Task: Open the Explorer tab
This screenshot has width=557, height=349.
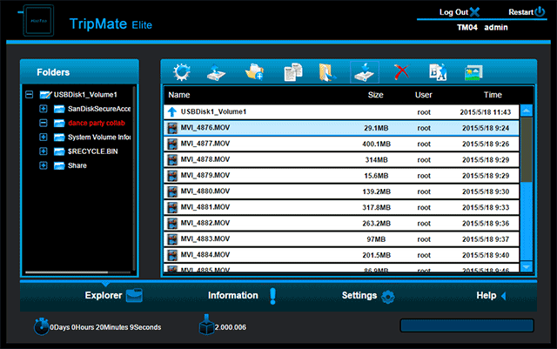Action: (113, 295)
